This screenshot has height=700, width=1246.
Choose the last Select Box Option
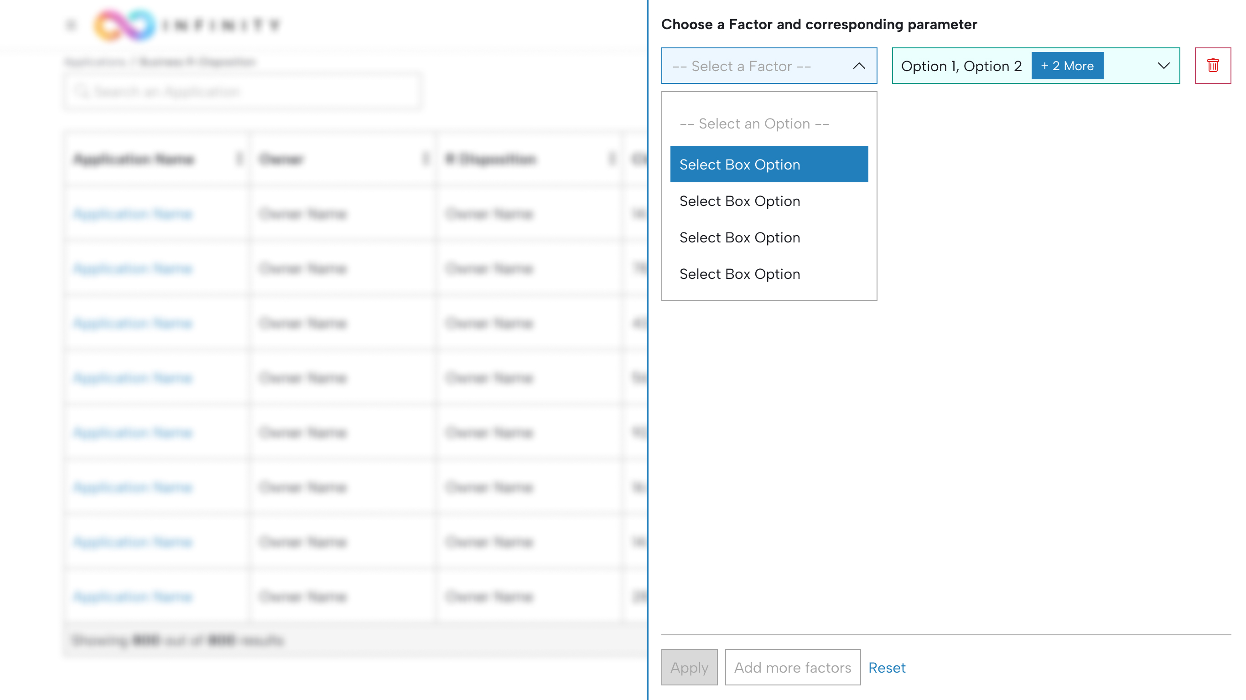pos(768,274)
